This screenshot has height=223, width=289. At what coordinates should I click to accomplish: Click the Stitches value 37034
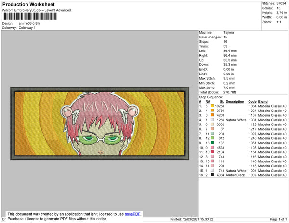(x=281, y=3)
